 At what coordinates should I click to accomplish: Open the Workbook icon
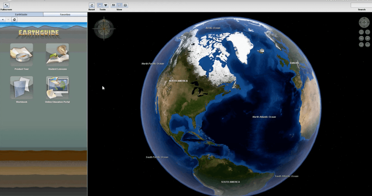pos(22,88)
